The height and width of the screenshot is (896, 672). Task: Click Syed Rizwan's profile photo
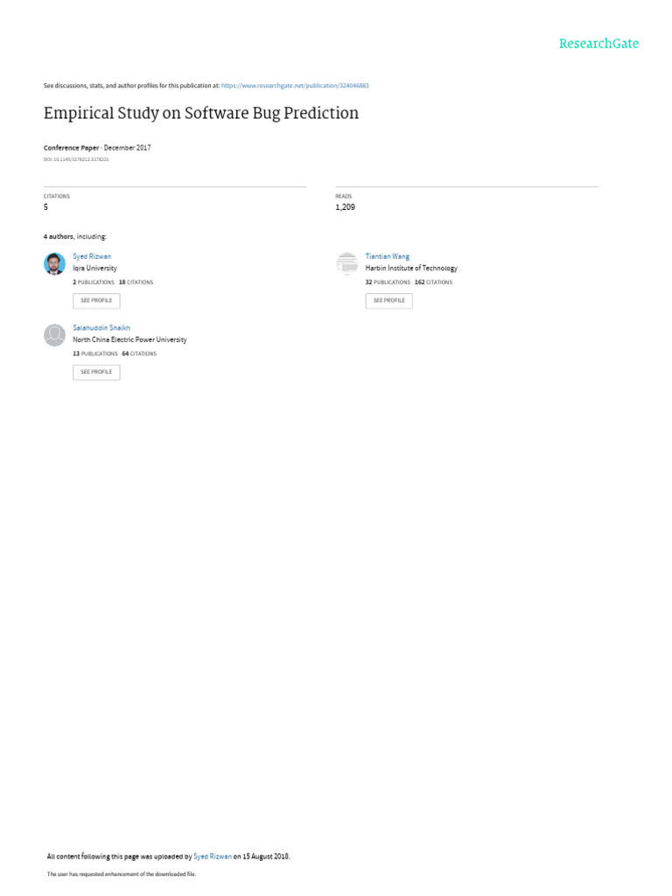click(x=55, y=263)
